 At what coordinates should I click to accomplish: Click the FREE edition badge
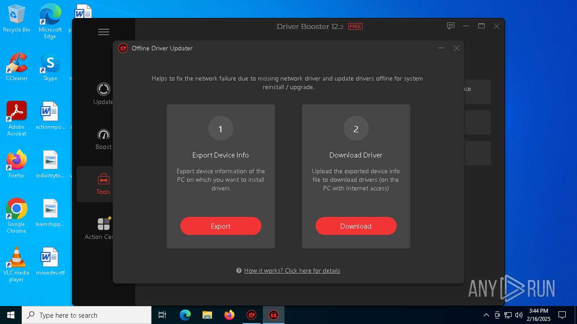(355, 27)
